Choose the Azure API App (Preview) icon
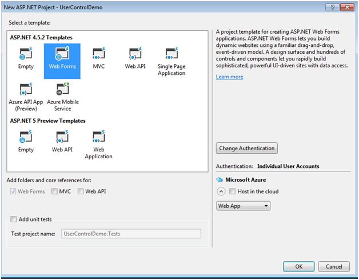The height and width of the screenshot is (280, 359). pyautogui.click(x=26, y=89)
